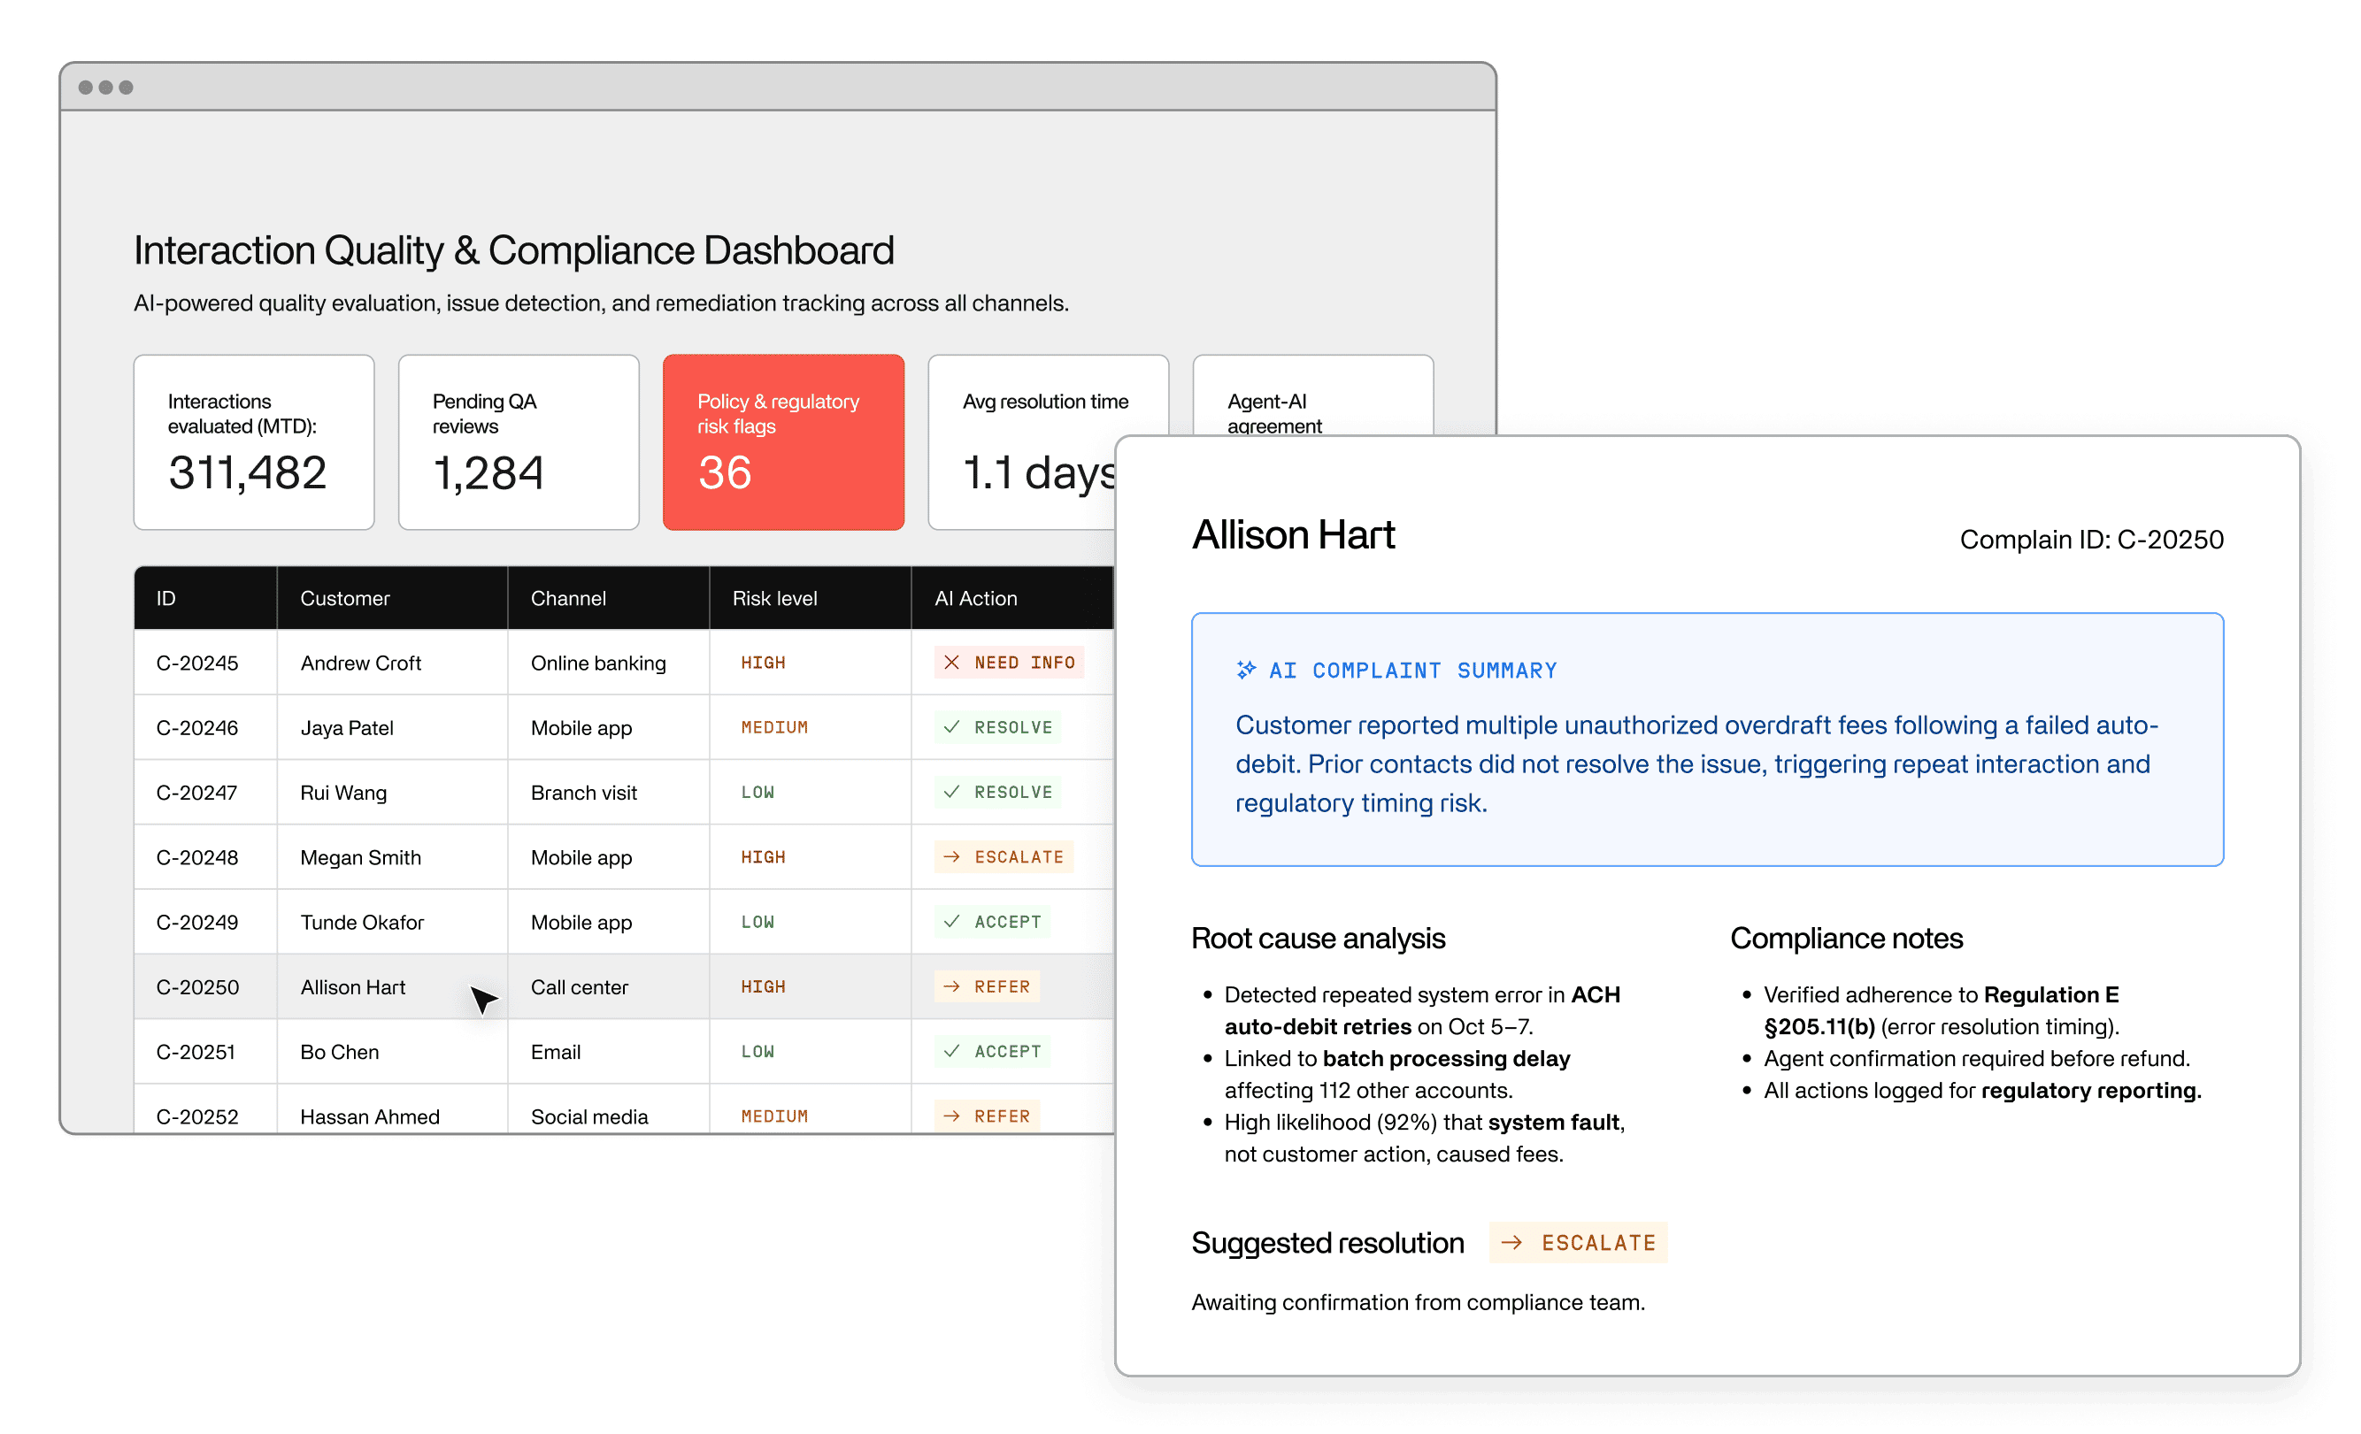Click the arrow icon in Megan Smith's ESCALATE action
2361x1434 pixels.
click(x=950, y=856)
